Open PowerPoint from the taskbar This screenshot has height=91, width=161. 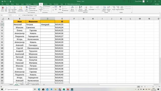pos(68,89)
